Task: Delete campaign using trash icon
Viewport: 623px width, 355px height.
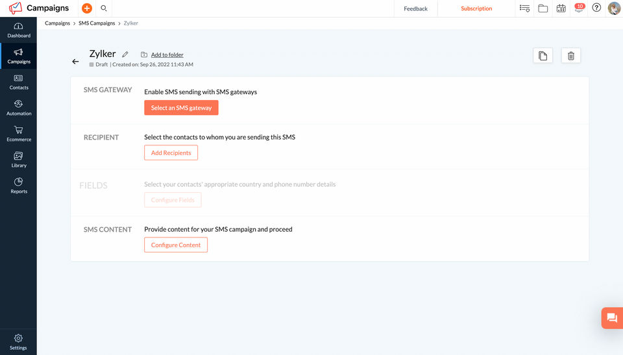Action: point(571,56)
